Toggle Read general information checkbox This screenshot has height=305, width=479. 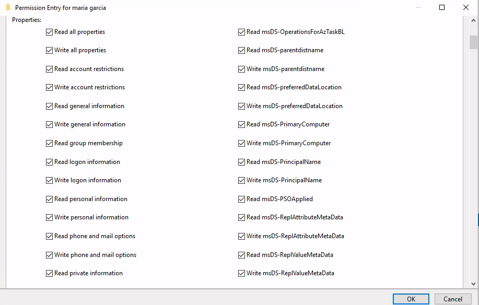click(x=49, y=106)
